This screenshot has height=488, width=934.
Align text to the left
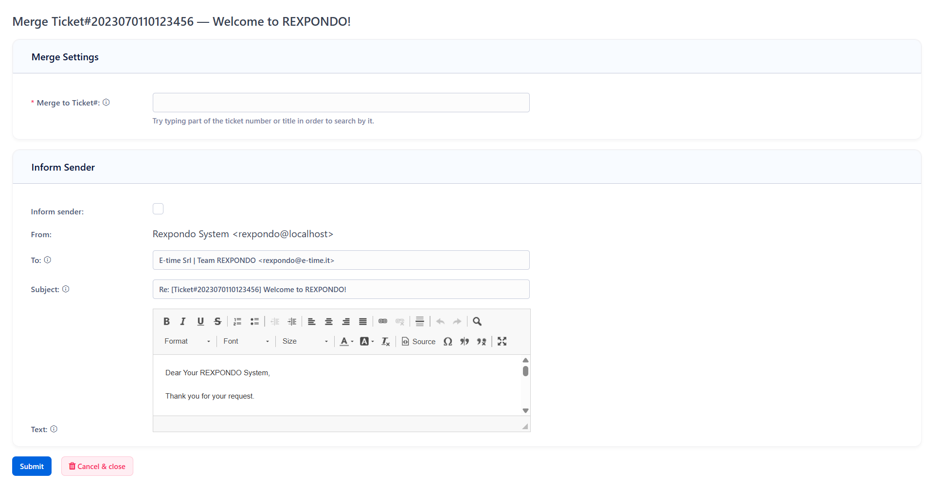tap(312, 321)
